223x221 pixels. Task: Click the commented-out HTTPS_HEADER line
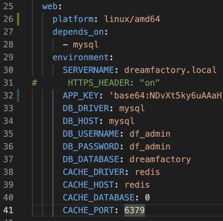114,83
